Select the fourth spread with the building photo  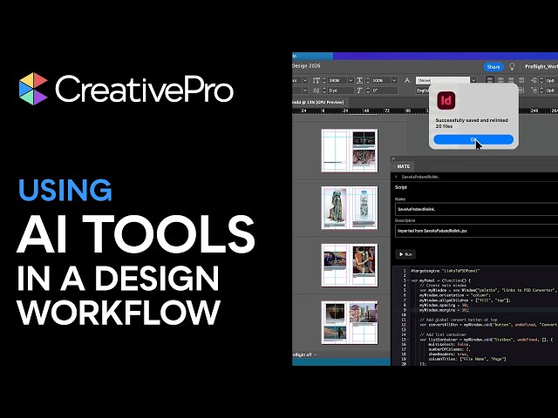click(350, 322)
